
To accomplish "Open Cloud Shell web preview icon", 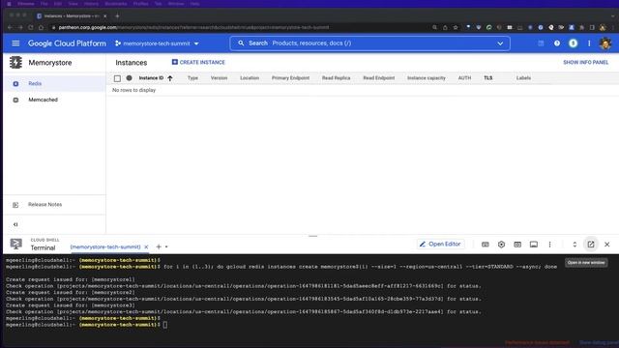I will 517,245.
